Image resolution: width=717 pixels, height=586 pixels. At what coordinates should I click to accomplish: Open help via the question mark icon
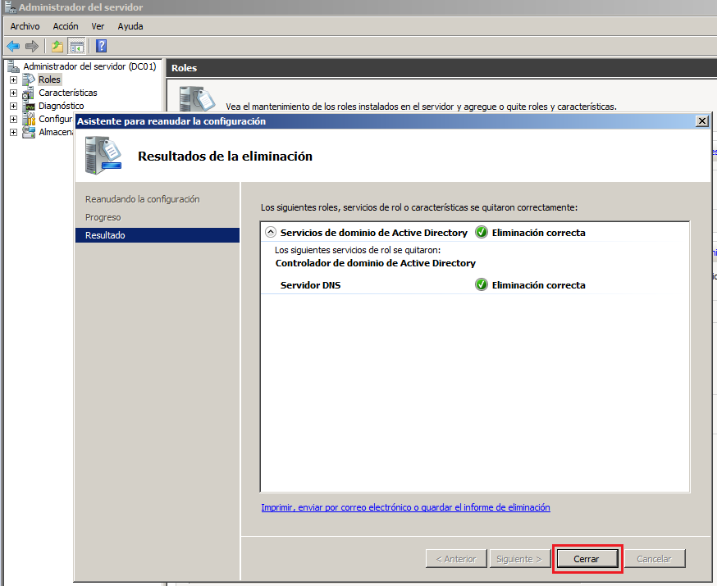pos(102,46)
